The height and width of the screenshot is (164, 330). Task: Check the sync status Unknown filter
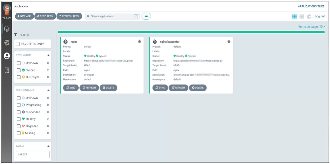click(x=19, y=63)
